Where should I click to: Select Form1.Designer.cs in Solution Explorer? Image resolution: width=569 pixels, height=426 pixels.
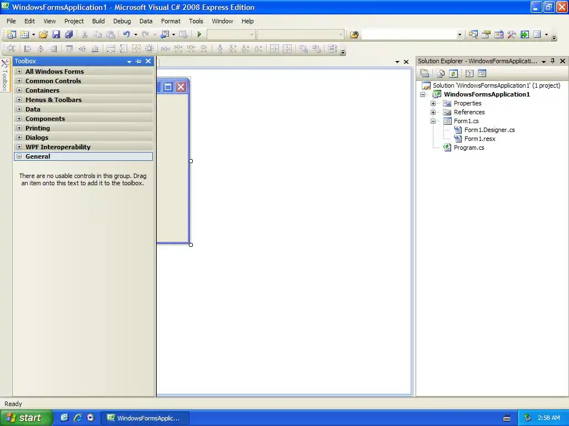pyautogui.click(x=490, y=130)
